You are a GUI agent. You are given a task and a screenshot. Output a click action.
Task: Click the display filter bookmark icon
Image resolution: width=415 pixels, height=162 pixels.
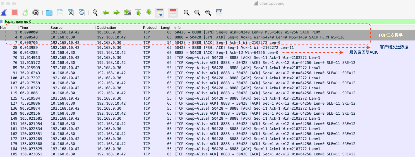point(2,21)
